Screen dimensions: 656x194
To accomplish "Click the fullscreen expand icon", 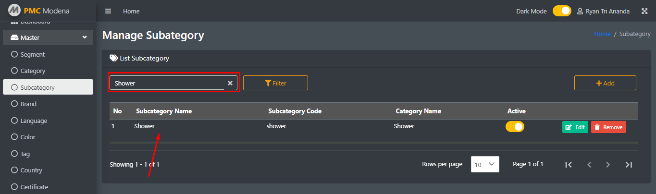I will [644, 11].
